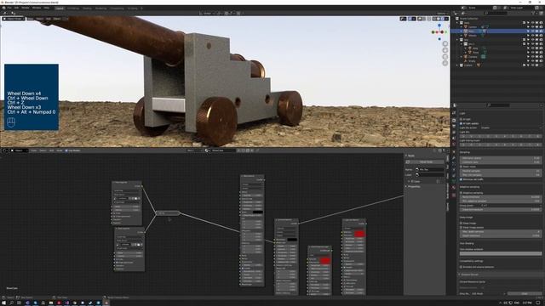This screenshot has height=306, width=545.
Task: Toggle Use Nodes checkbox in node editor
Action: click(x=66, y=150)
